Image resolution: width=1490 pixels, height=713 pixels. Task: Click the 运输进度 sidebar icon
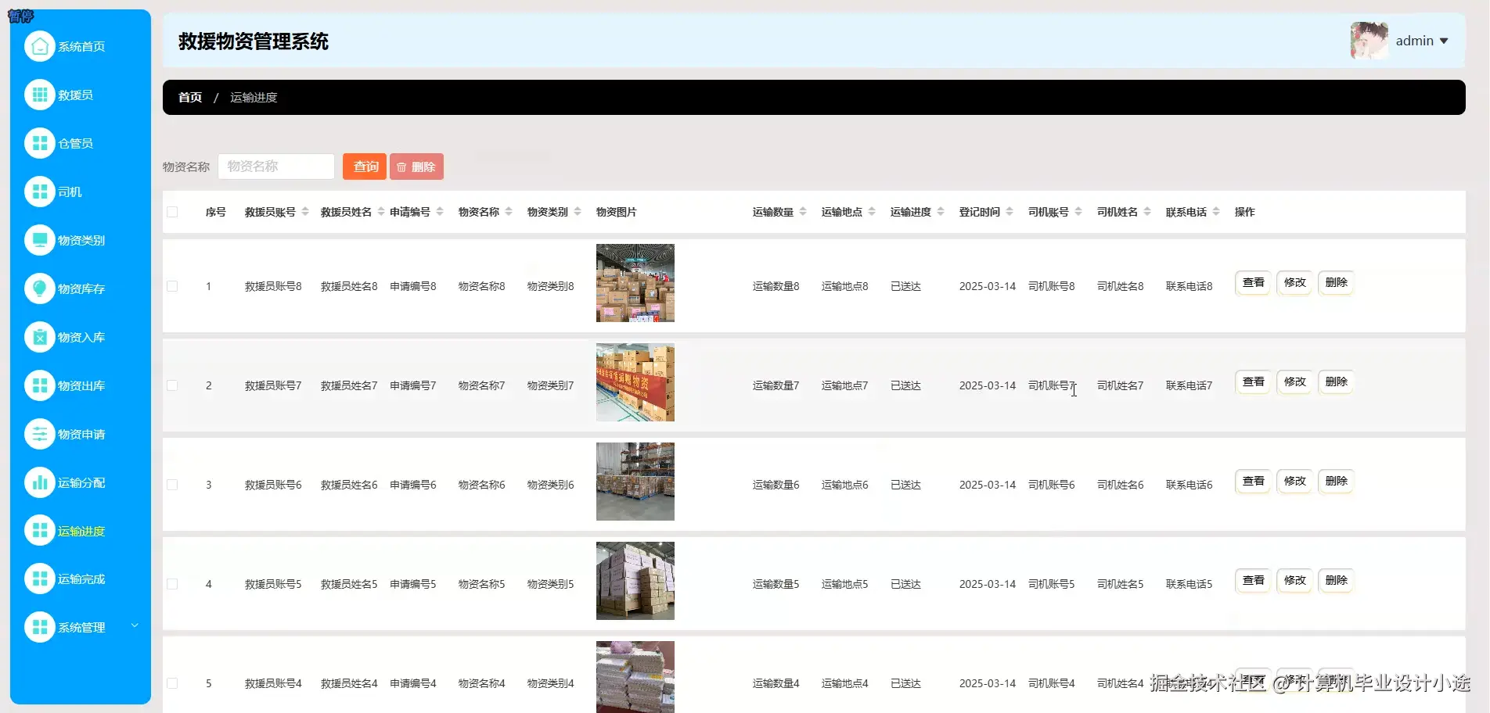click(x=40, y=530)
